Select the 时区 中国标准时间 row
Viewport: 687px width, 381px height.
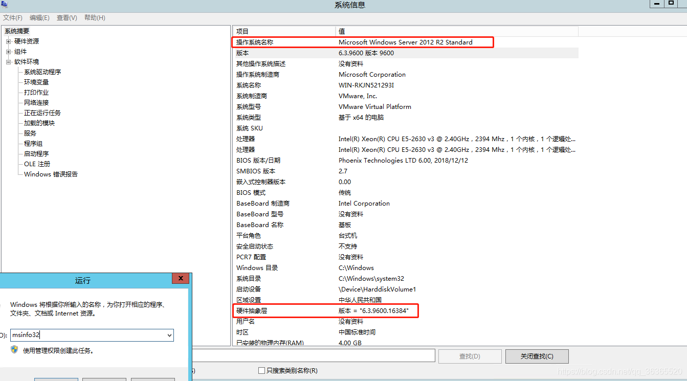click(x=406, y=332)
